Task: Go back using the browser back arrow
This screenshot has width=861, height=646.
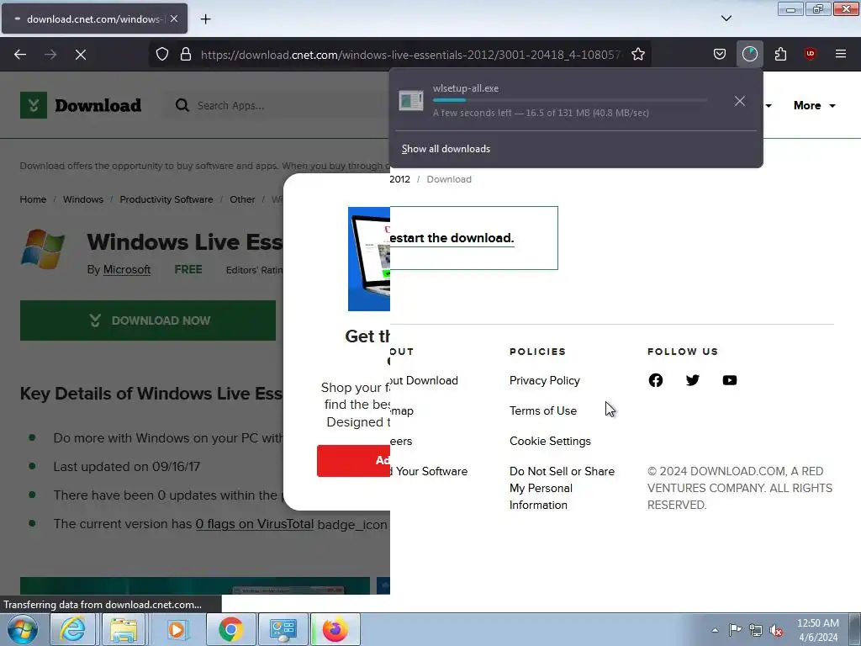Action: pyautogui.click(x=20, y=55)
